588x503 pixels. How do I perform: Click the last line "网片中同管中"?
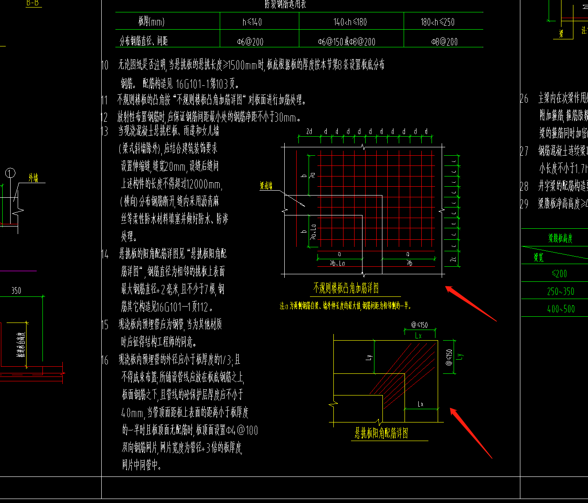coord(142,465)
